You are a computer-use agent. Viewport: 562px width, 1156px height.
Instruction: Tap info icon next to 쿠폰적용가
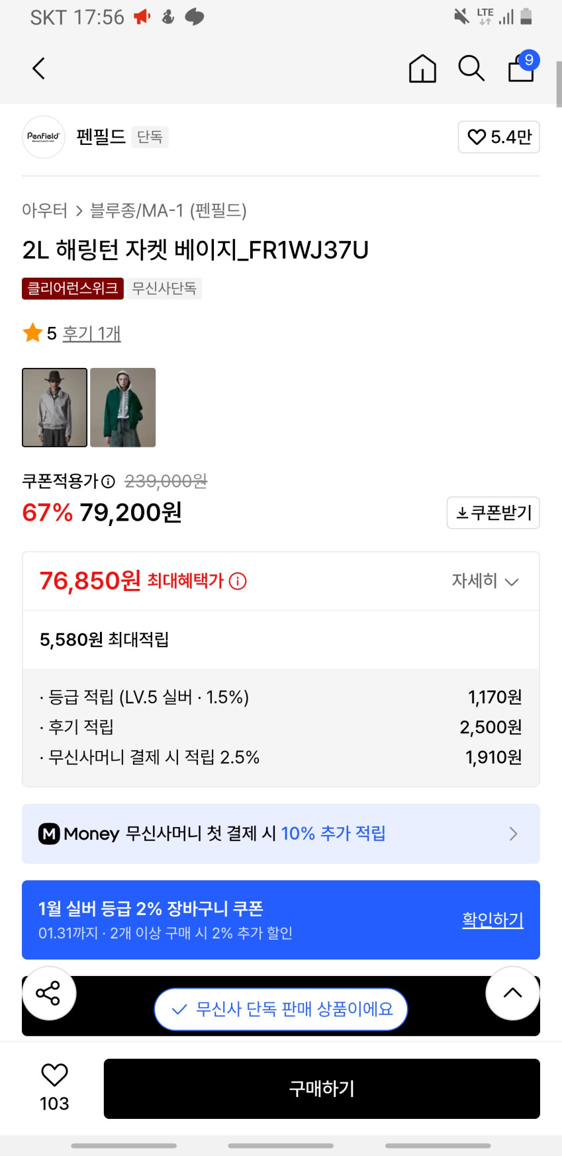109,482
